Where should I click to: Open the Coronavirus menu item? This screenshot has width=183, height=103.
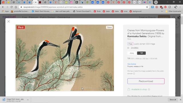[x=64, y=17]
